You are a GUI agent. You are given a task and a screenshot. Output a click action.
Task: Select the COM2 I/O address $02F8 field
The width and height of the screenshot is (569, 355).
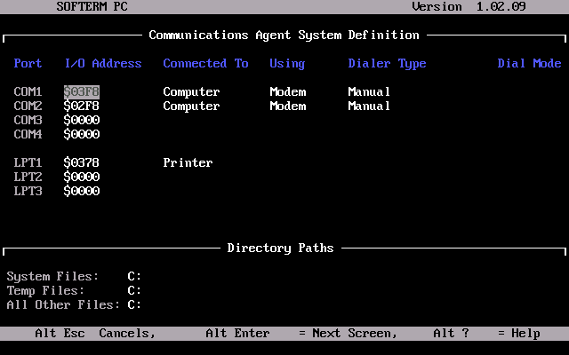point(82,106)
